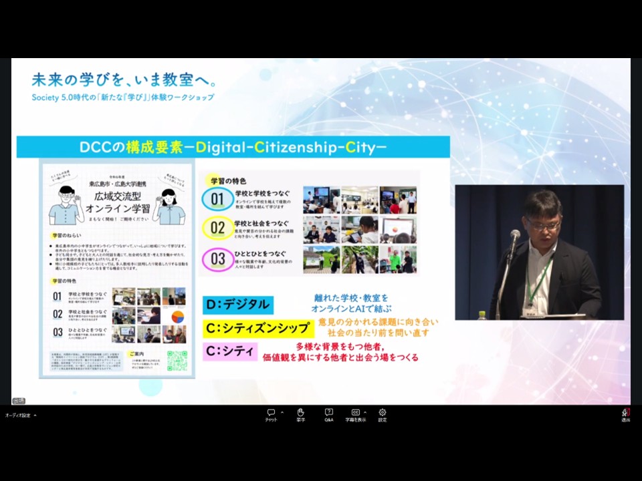642x481 pixels.
Task: Click the speaker's video feed
Action: [539, 252]
